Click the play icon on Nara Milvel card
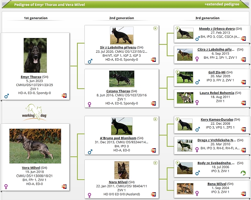The height and width of the screenshot is (200, 251). click(155, 163)
